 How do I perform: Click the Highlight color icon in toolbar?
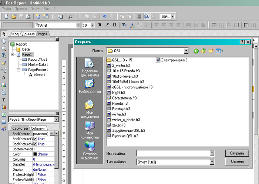click(139, 25)
